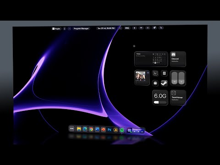Click the user profile button in top bar
220x165 pixels.
point(56,29)
